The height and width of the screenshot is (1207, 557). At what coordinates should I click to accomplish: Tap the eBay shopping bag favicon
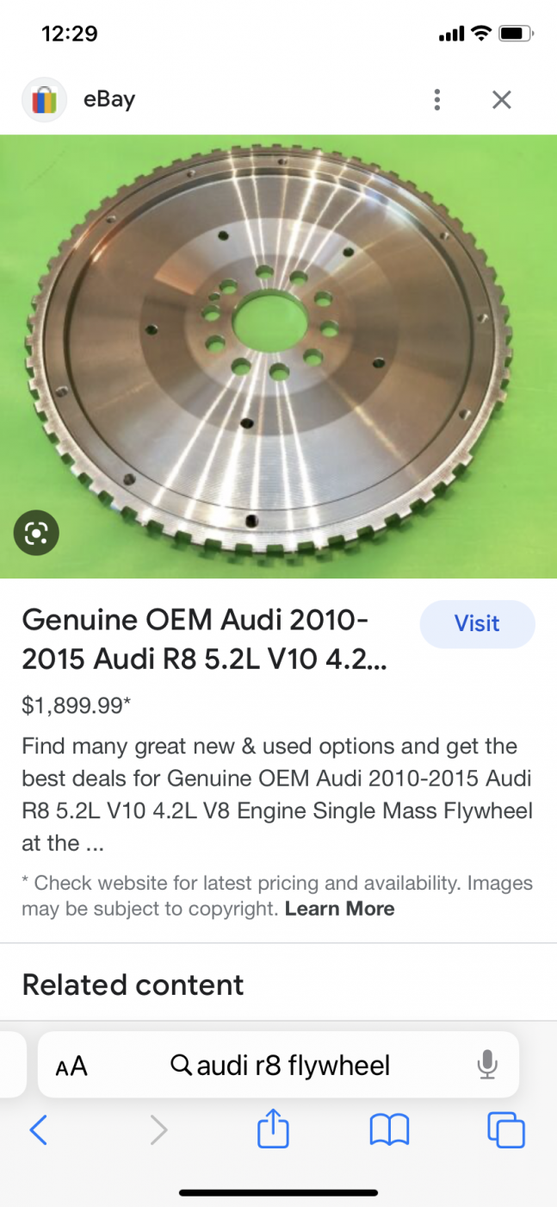tap(44, 100)
